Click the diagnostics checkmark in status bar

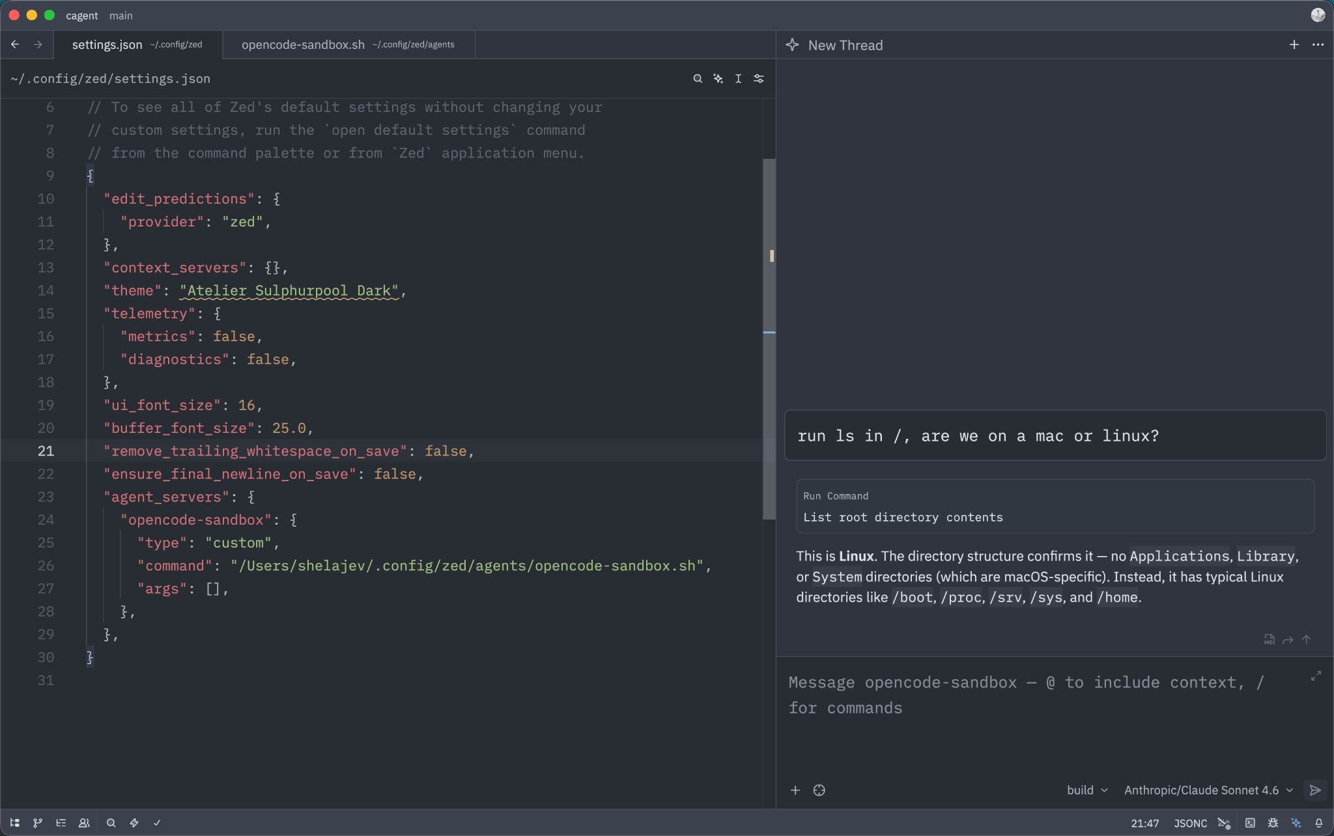[x=157, y=823]
